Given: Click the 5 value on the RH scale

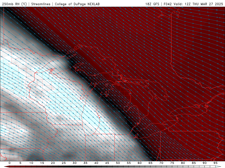Looking at the screenshot, I should pyautogui.click(x=20, y=163).
